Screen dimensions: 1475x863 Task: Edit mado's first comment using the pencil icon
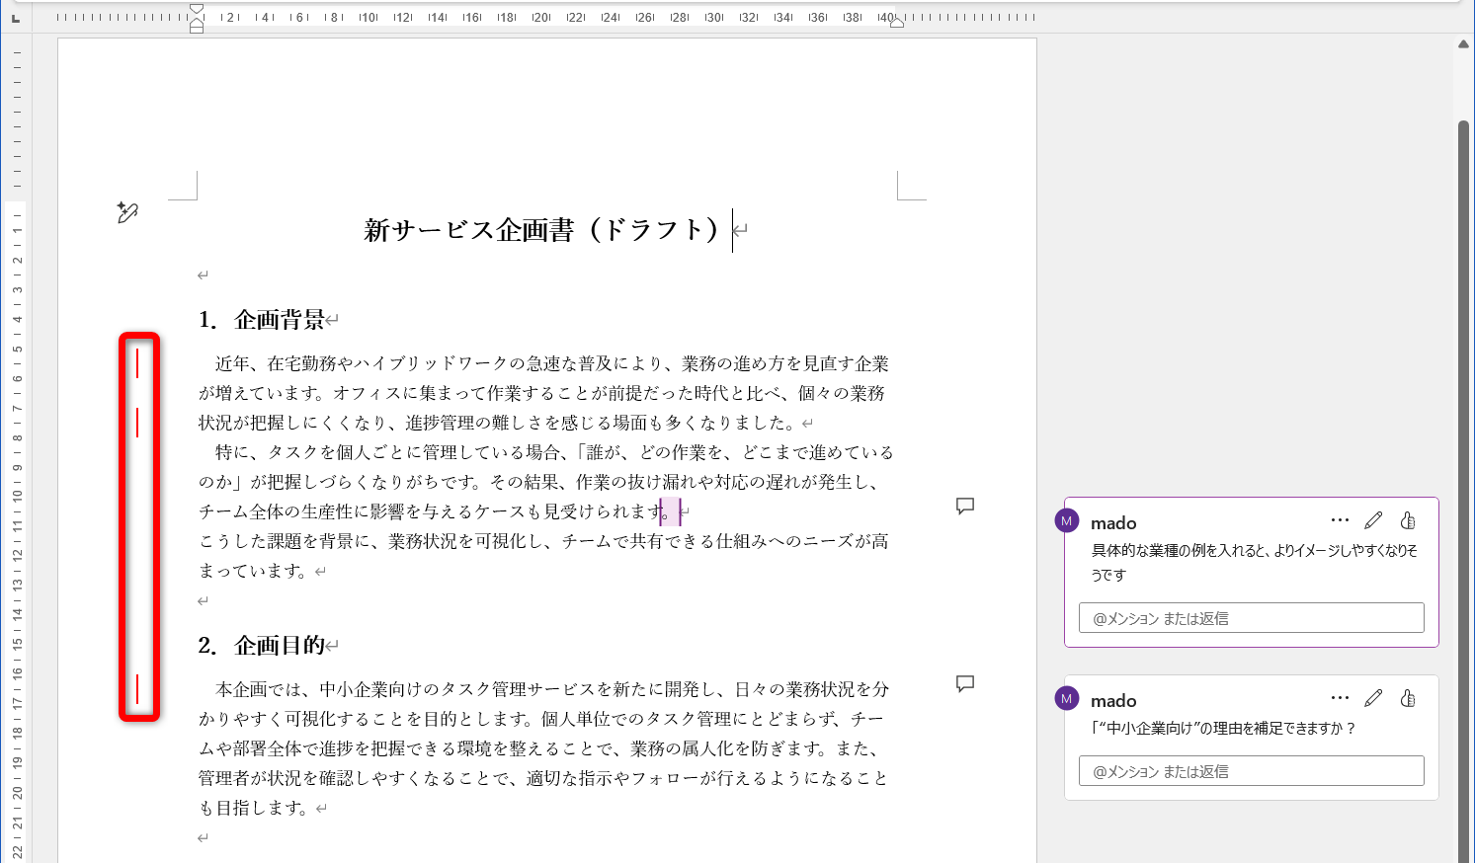[x=1373, y=518]
